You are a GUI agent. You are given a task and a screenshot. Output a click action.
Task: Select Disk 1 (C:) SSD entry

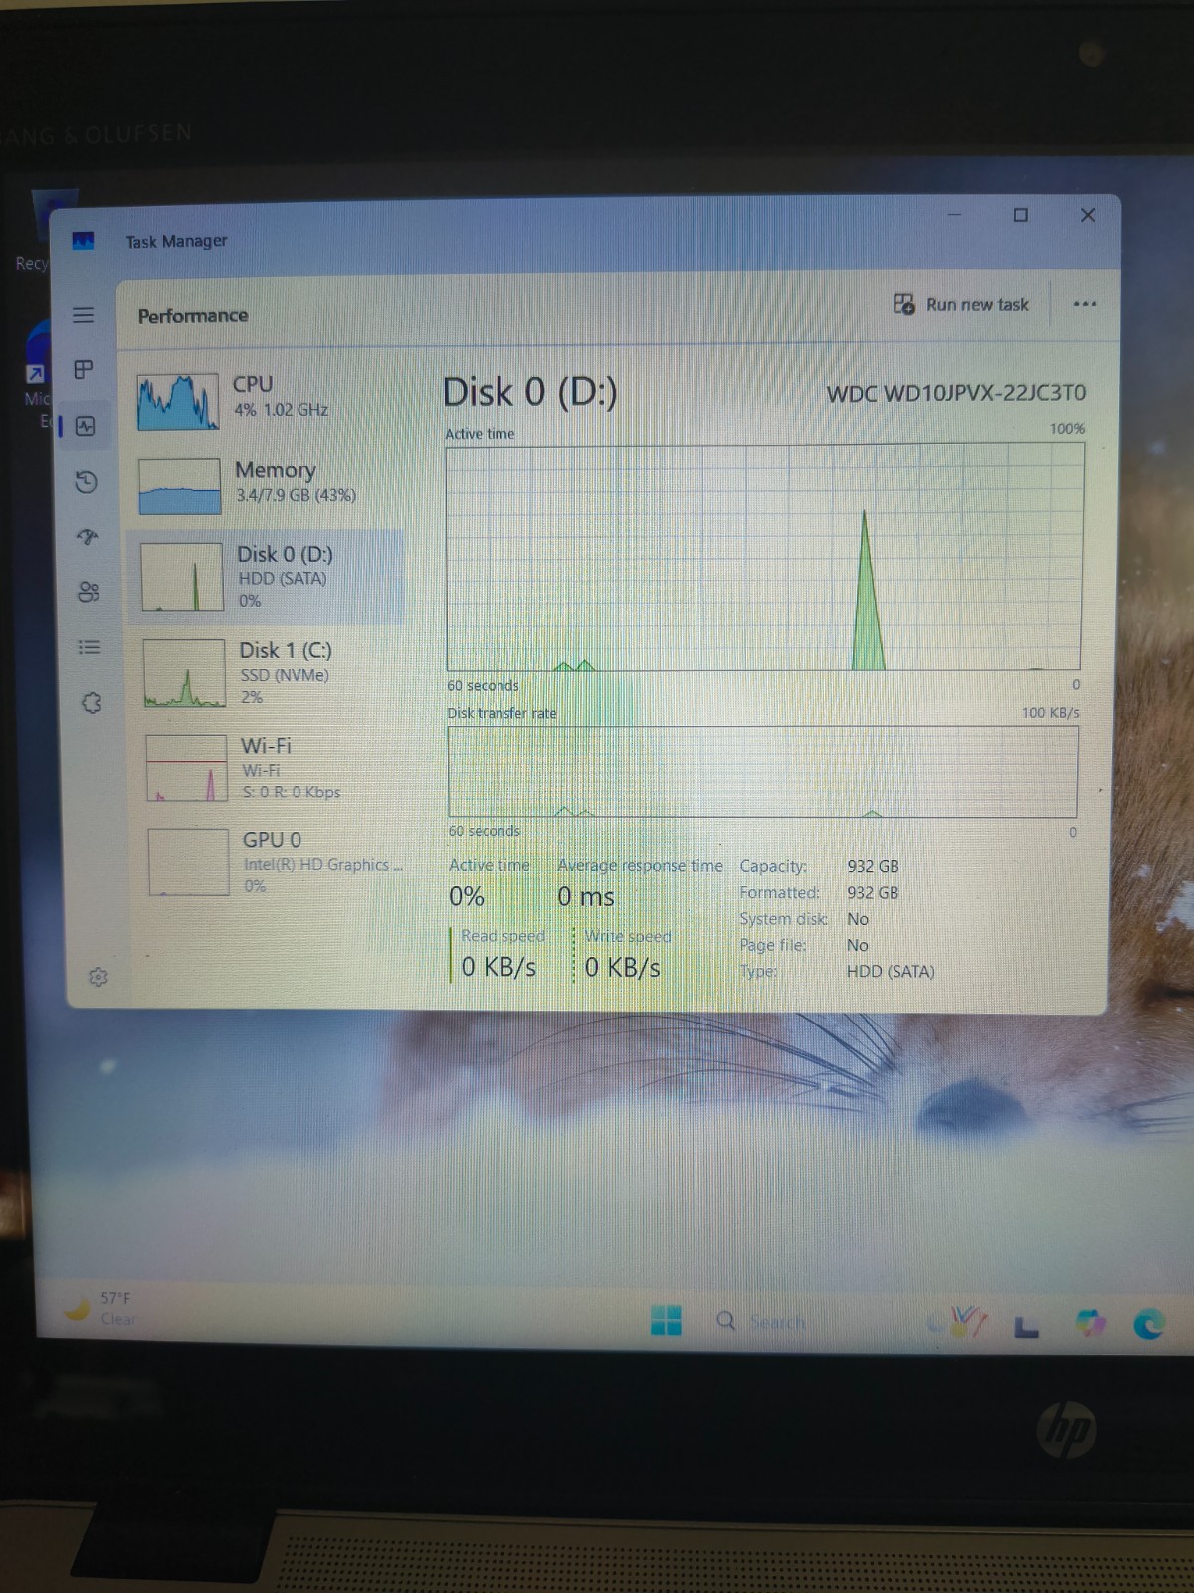(x=271, y=673)
